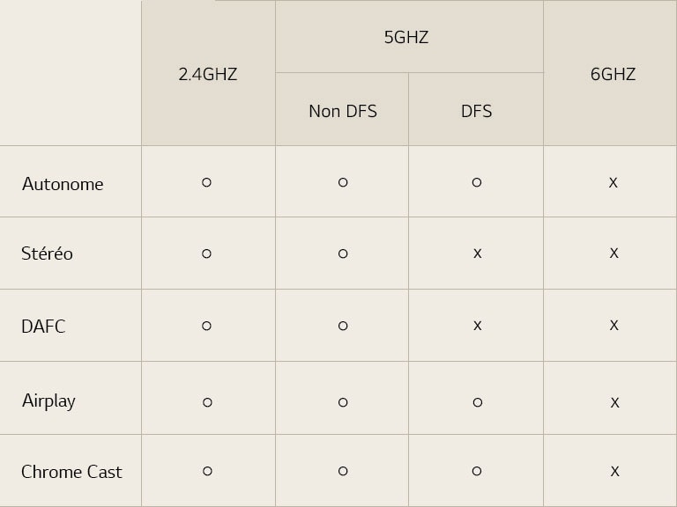The width and height of the screenshot is (677, 507).
Task: Click the X for Airplay under 6GHZ
Action: (614, 402)
